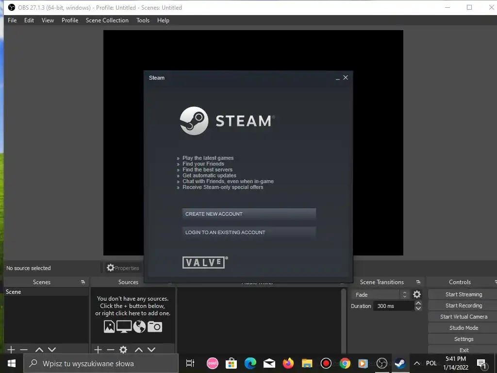497x373 pixels.
Task: Click the image source icon in Sources
Action: click(x=109, y=326)
